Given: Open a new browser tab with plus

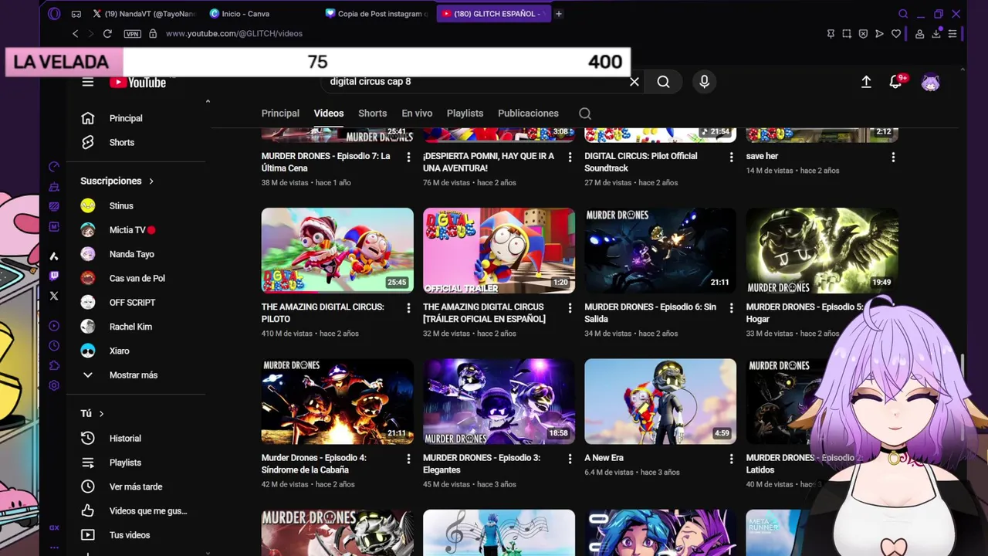Looking at the screenshot, I should pyautogui.click(x=558, y=13).
